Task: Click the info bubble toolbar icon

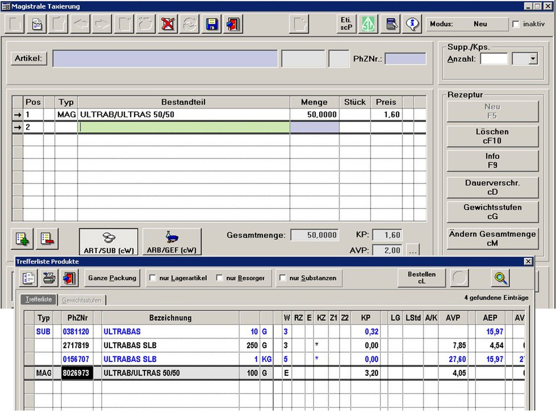Action: (x=413, y=24)
